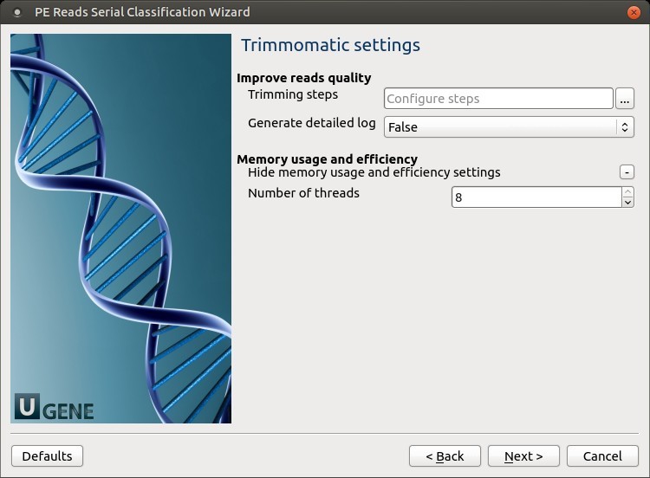Proceed with the Next button
Screen dimensions: 650x478
pos(523,456)
